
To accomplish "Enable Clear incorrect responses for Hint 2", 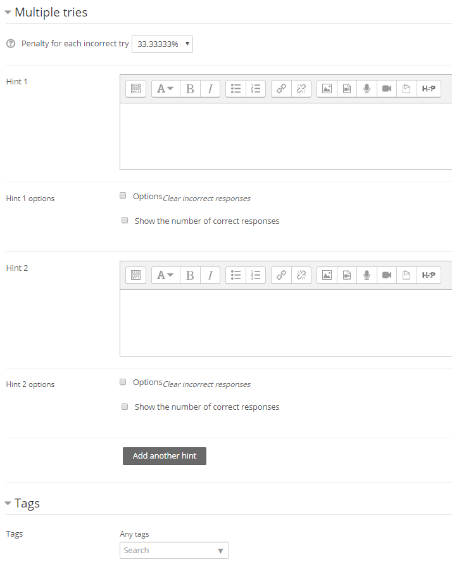I will (x=123, y=382).
